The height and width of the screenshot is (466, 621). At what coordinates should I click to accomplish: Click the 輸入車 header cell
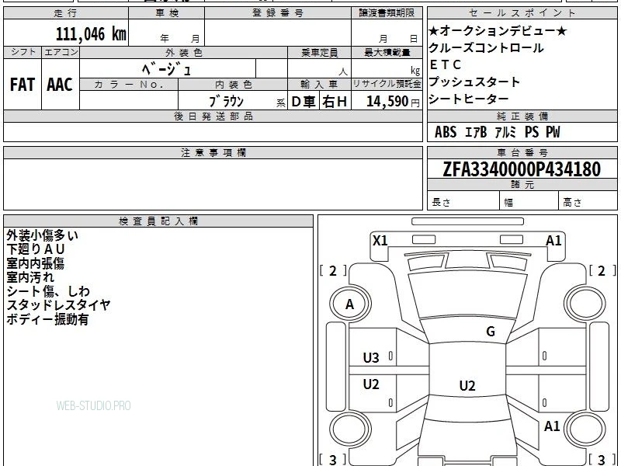[x=319, y=85]
